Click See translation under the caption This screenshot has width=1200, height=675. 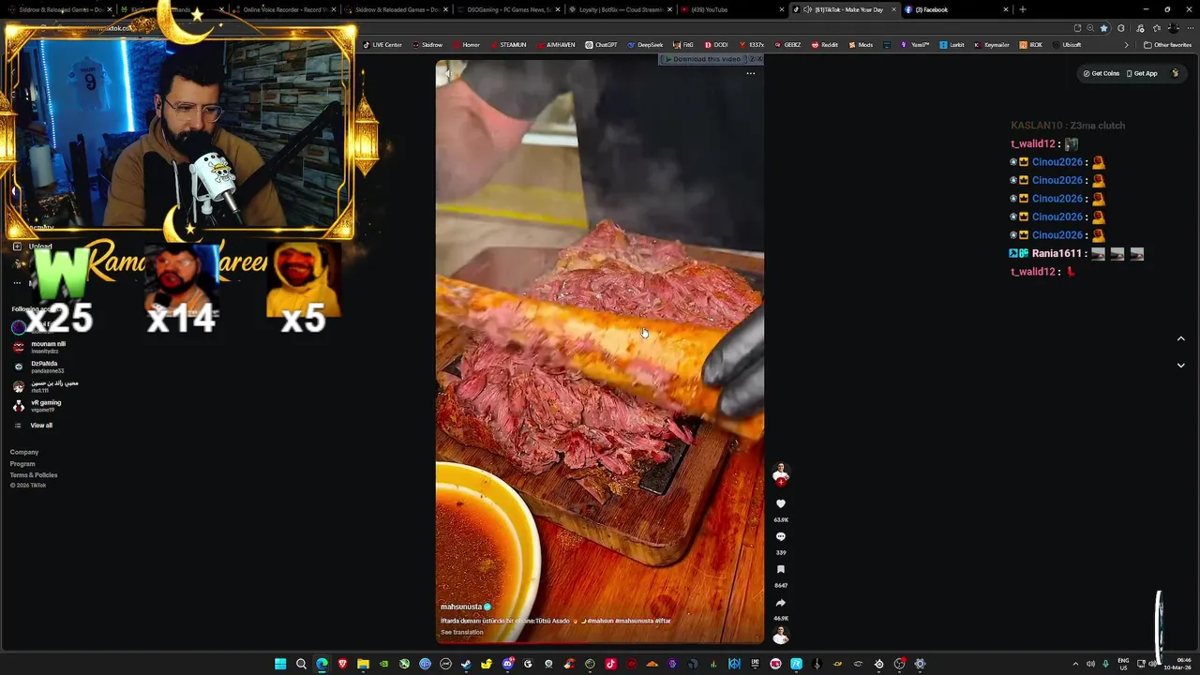(x=462, y=632)
